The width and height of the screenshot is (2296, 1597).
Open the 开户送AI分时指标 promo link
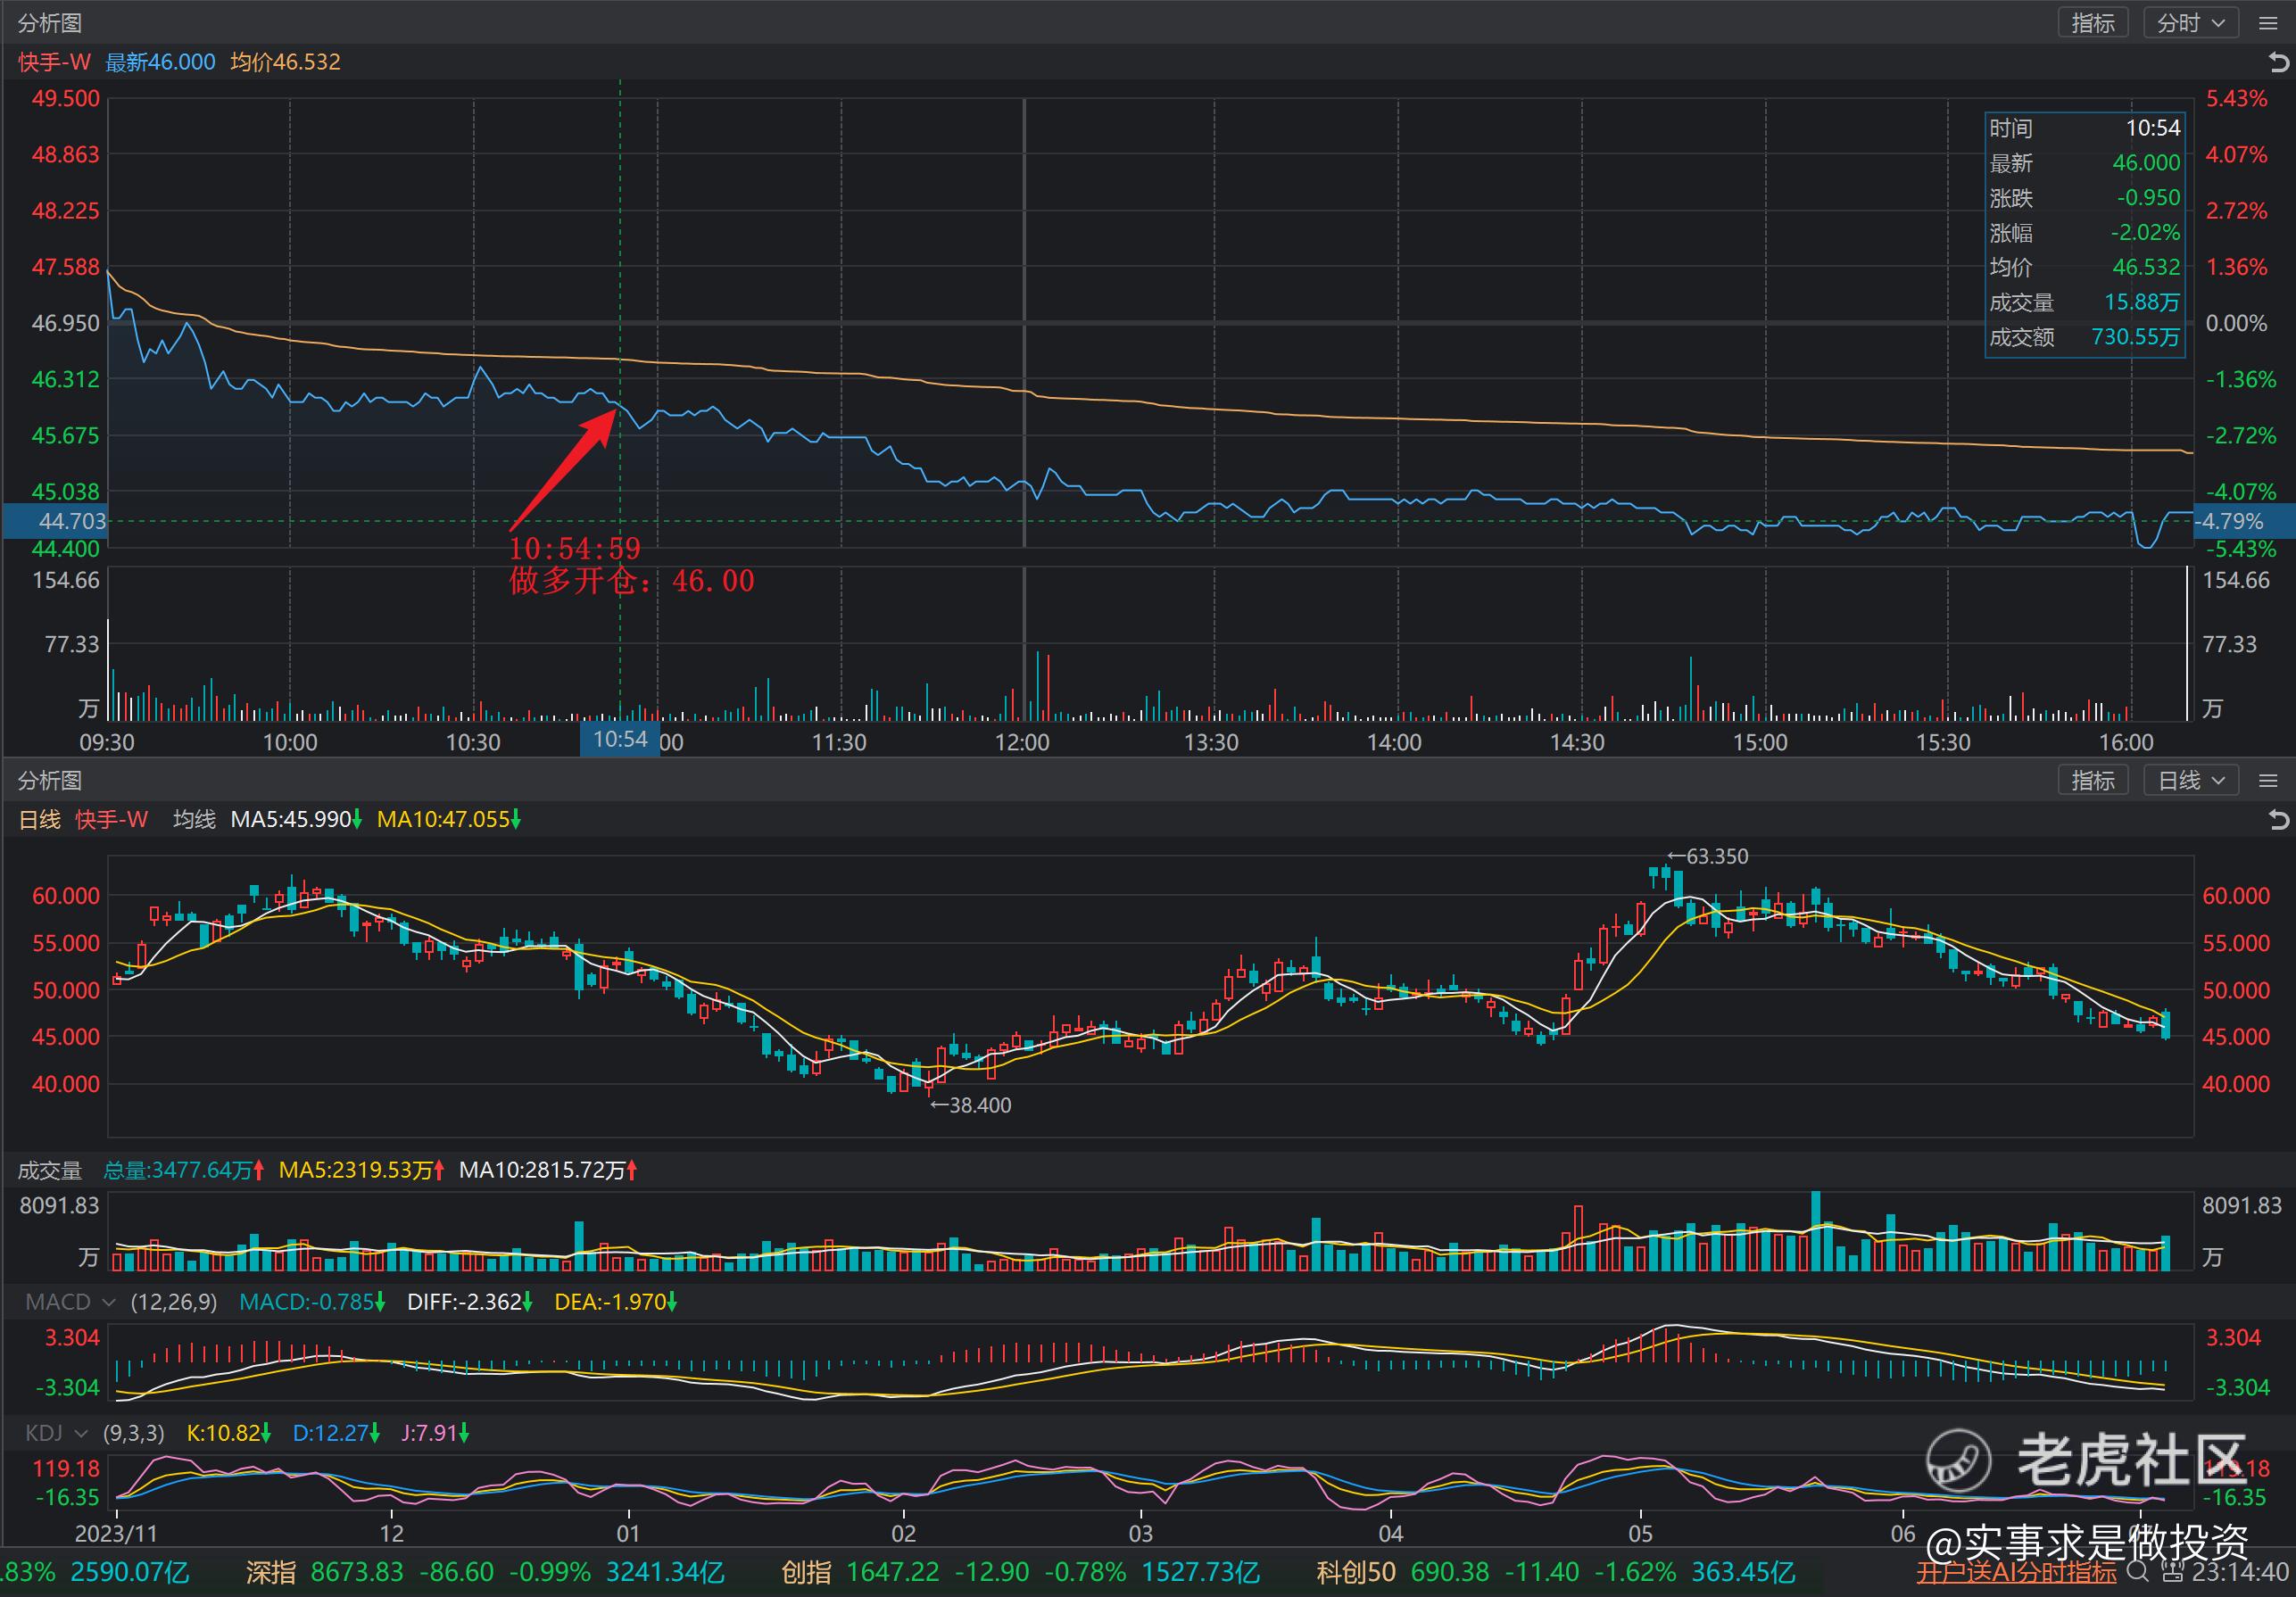click(x=2016, y=1572)
